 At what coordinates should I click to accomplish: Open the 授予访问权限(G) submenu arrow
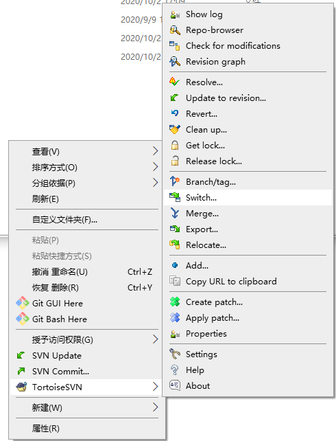155,339
